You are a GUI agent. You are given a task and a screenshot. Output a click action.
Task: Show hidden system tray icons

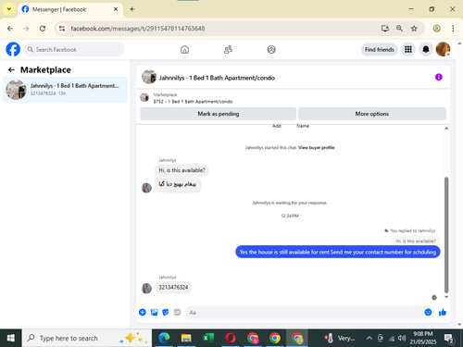369,338
